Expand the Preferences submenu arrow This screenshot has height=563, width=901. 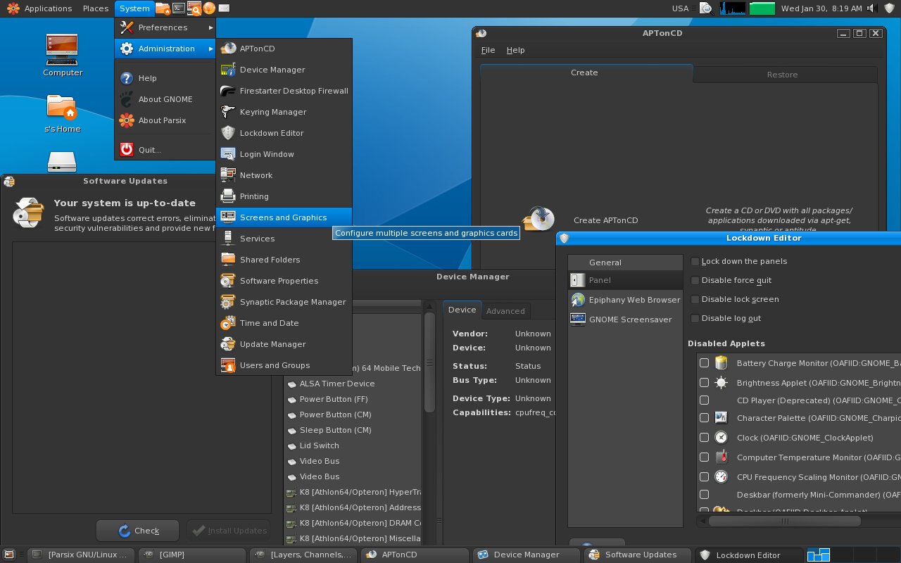[x=210, y=27]
